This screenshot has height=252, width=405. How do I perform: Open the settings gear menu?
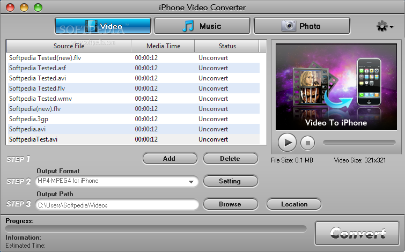point(385,26)
